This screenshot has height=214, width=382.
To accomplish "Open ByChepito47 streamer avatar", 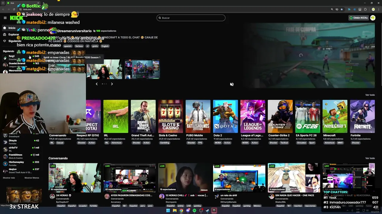I will (52, 196).
